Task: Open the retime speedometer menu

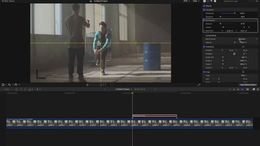Action: [17, 85]
